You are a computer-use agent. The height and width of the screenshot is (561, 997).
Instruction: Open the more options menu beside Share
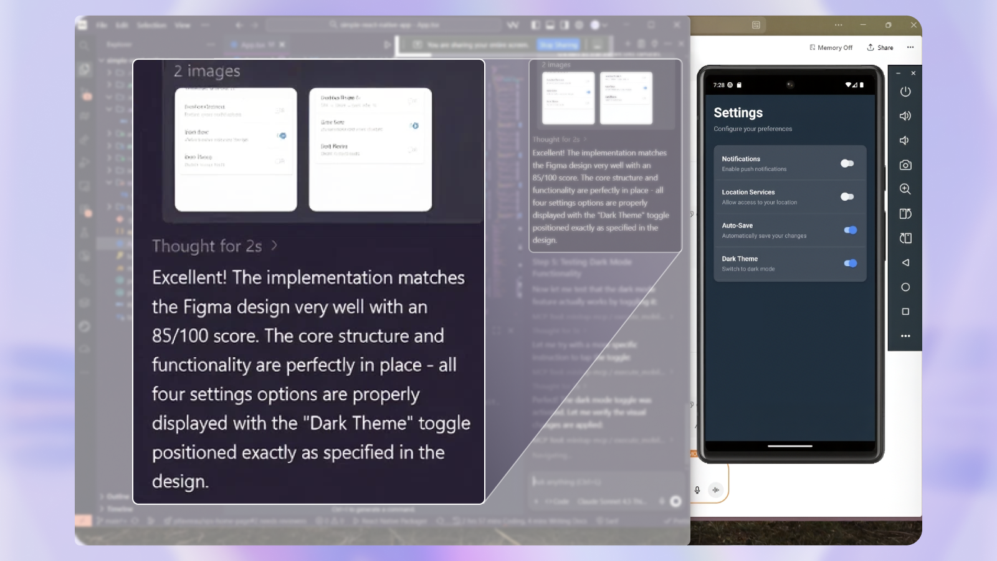(910, 47)
